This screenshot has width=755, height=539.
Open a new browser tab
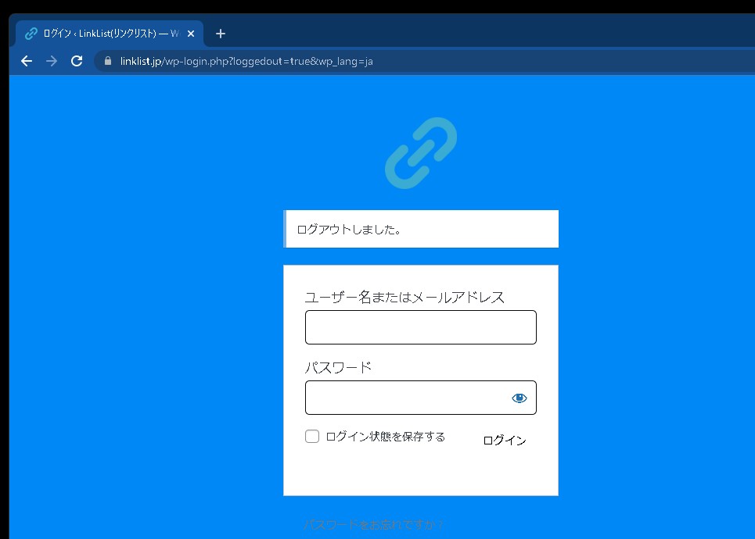point(221,34)
